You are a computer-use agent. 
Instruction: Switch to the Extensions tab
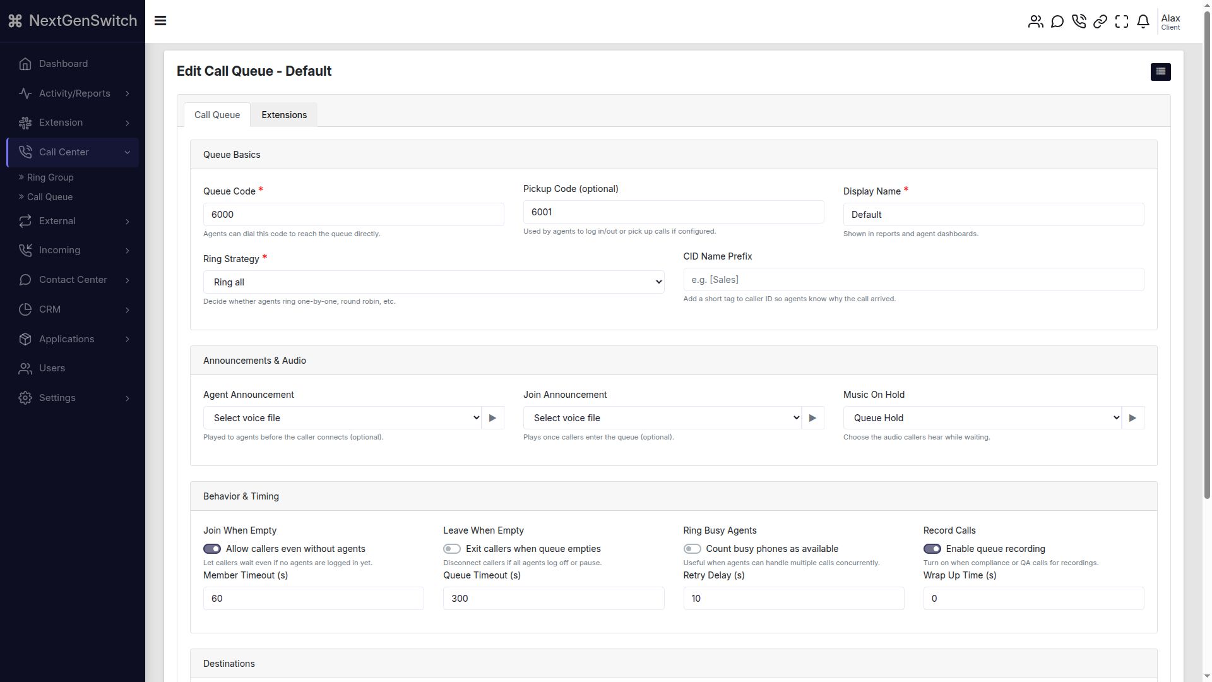284,115
